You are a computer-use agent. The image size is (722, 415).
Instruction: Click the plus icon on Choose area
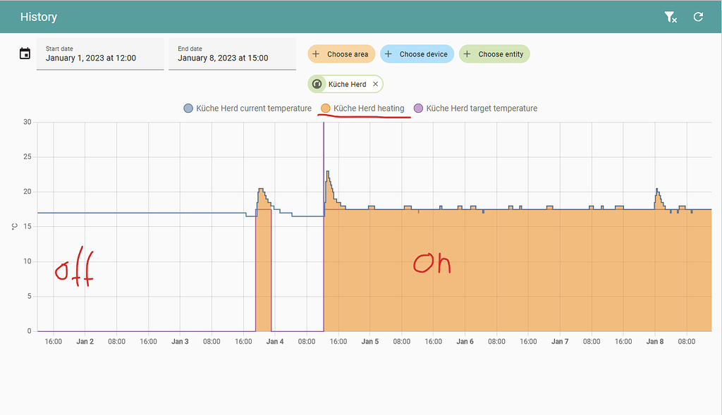[317, 54]
